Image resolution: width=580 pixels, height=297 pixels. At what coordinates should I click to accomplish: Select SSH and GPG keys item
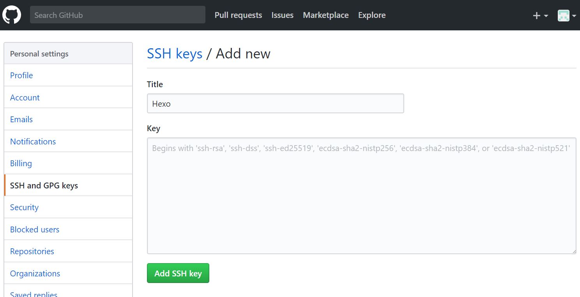pos(68,185)
